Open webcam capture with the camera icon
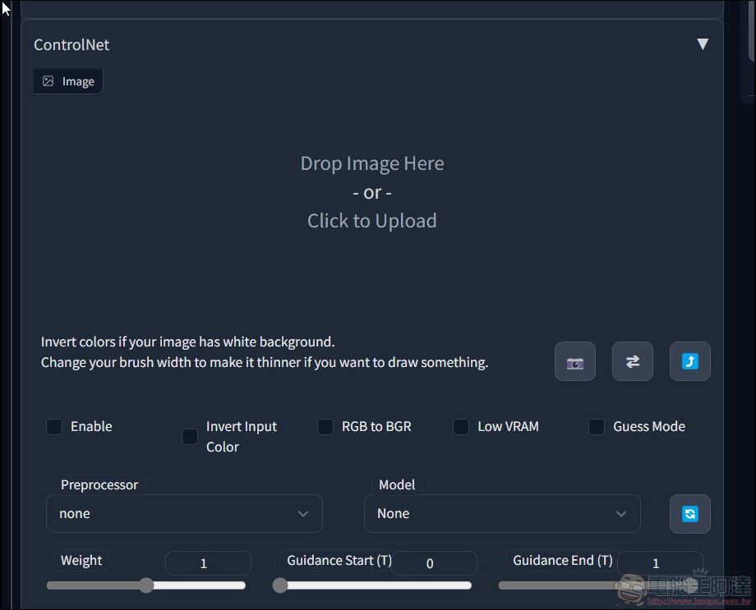The width and height of the screenshot is (756, 610). pyautogui.click(x=574, y=361)
